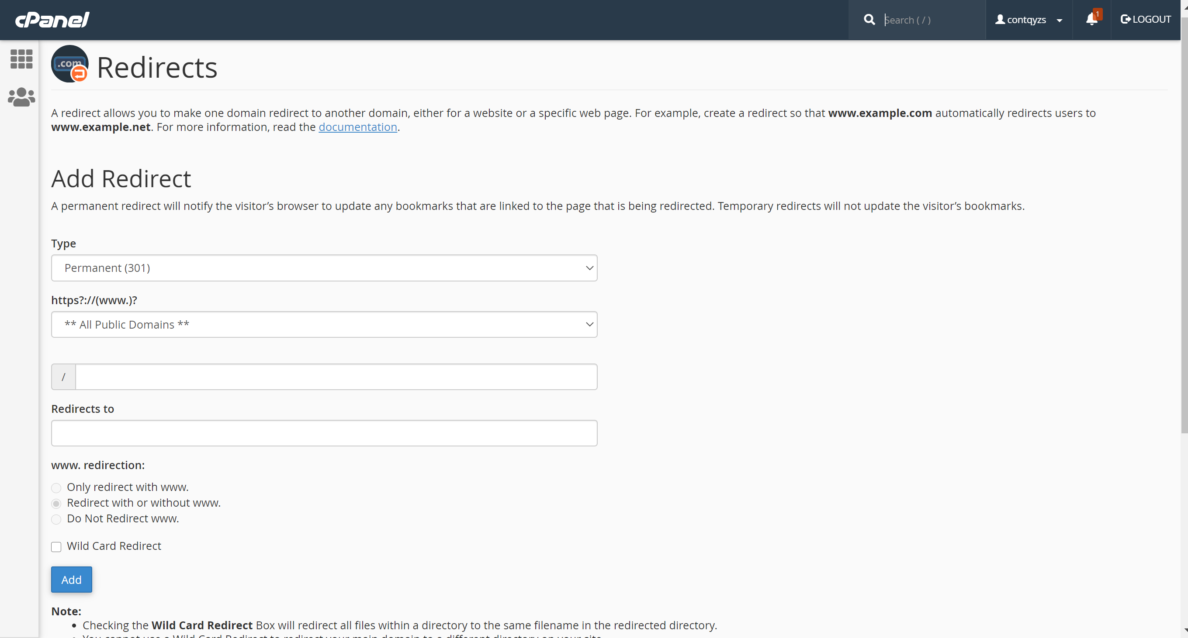Open User Manager people icon
Viewport: 1188px width, 638px height.
(x=21, y=97)
